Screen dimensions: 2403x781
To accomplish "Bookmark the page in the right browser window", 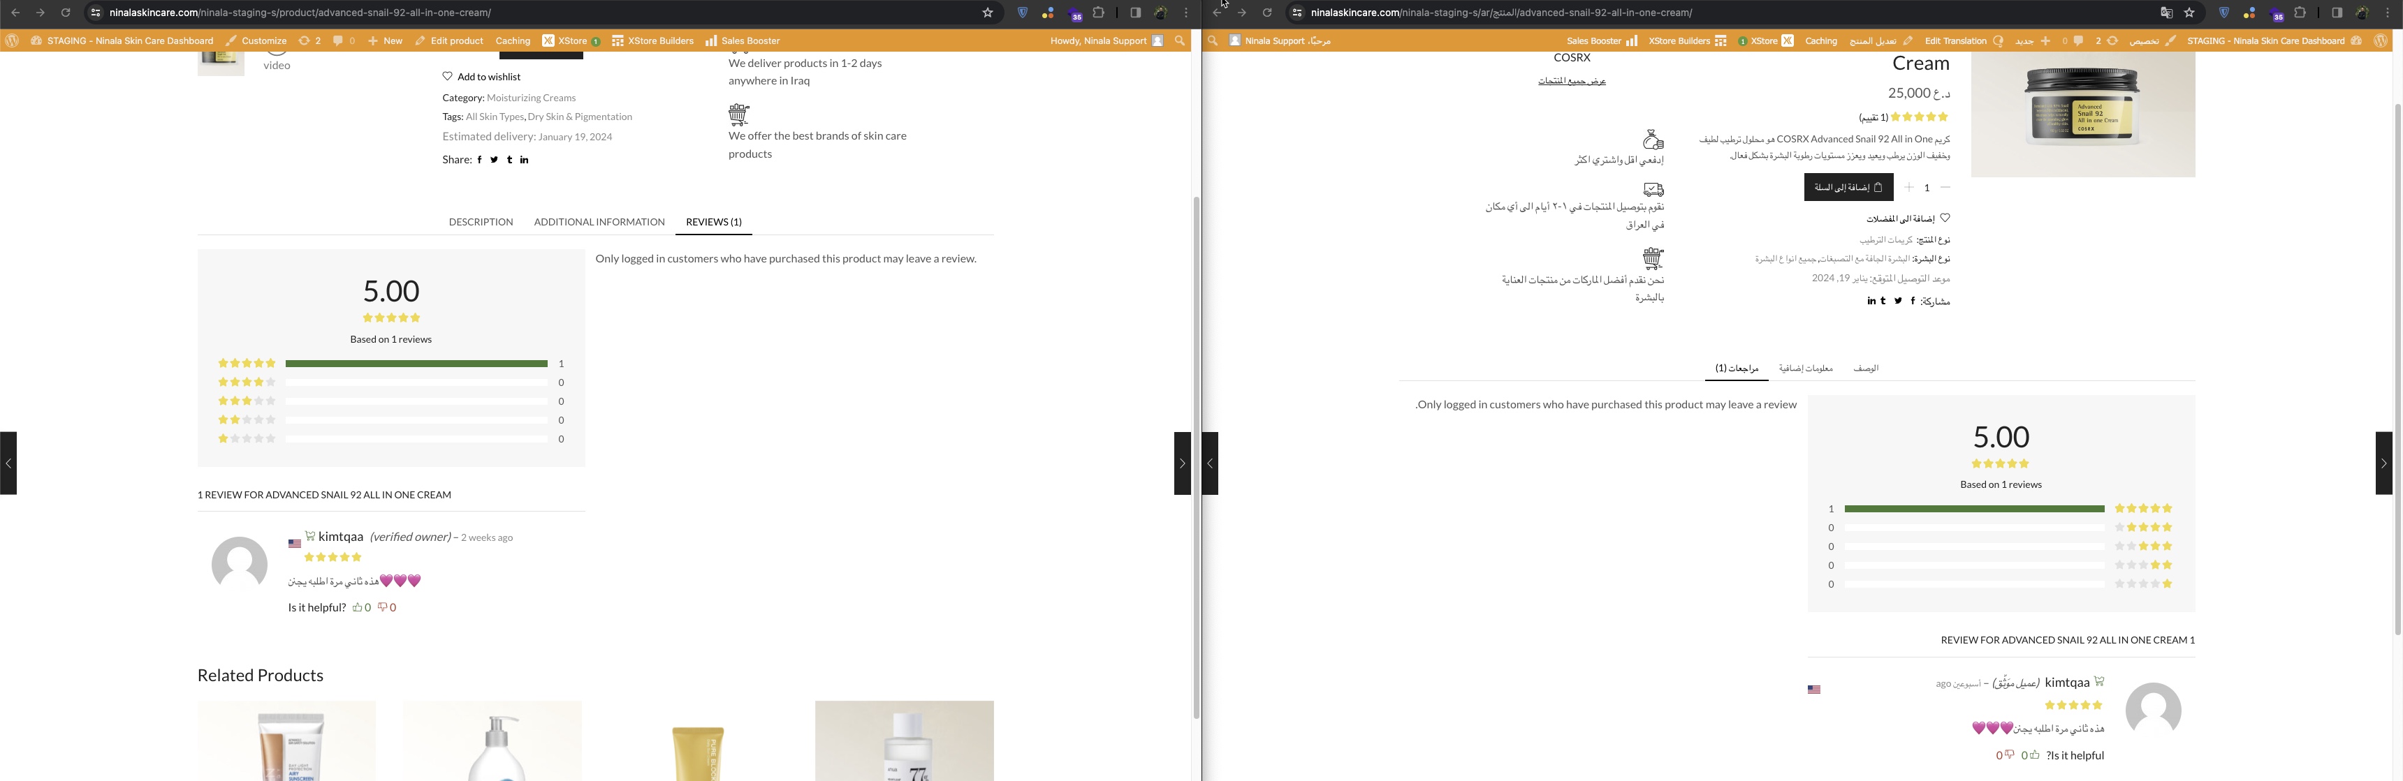I will [x=2189, y=13].
